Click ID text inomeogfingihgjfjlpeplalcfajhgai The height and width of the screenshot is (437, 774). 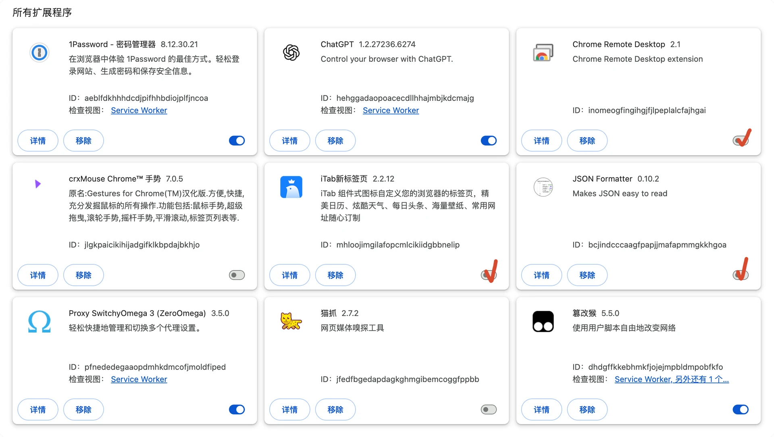[647, 110]
